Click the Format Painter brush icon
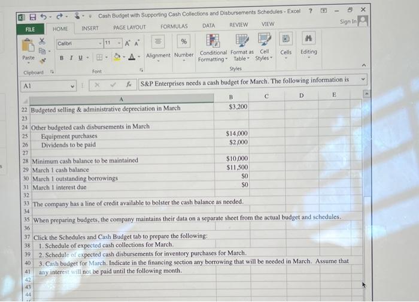The height and width of the screenshot is (302, 419). [x=42, y=61]
